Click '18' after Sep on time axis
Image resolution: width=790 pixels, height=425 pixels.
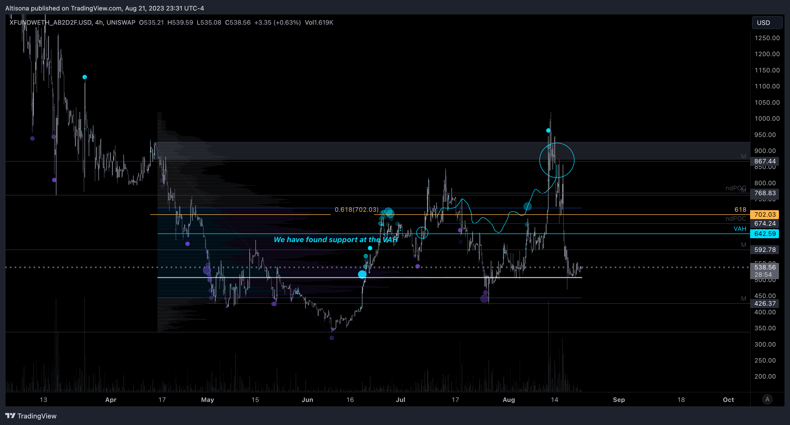[681, 400]
